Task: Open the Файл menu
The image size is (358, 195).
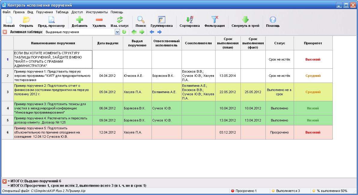Action: pyautogui.click(x=6, y=12)
